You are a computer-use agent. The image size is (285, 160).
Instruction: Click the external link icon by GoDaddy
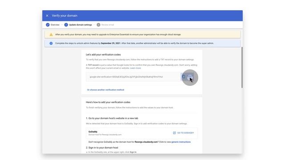[174, 133]
